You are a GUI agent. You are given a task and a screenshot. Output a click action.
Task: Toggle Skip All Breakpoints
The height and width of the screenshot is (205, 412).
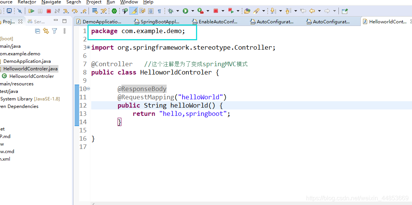pos(20,11)
